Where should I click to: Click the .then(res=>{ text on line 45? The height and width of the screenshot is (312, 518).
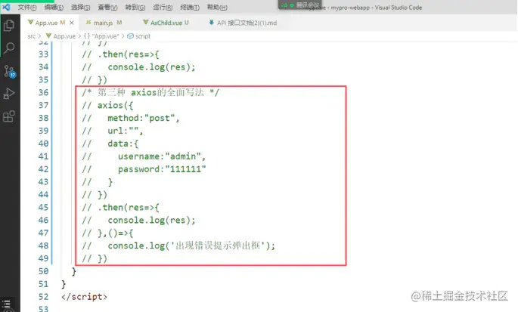click(129, 207)
